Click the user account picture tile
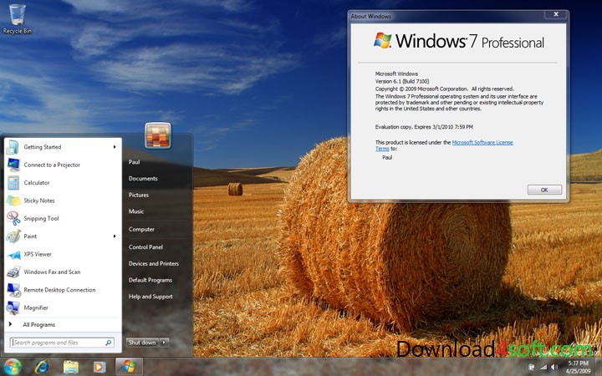 [x=158, y=135]
